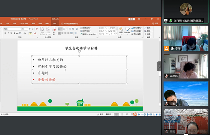Open the Quick Styles (快速样式) gallery
This screenshot has width=210, height=135.
[x=127, y=31]
